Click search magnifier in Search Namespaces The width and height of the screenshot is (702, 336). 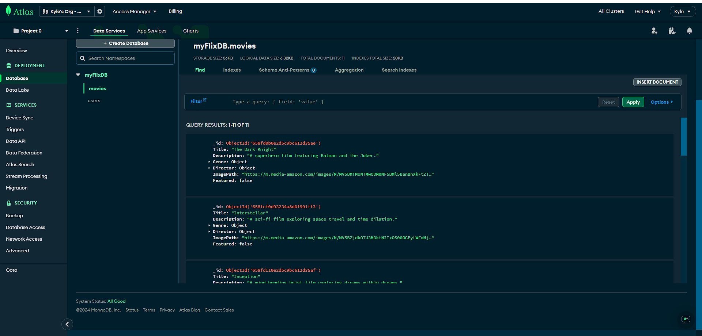[83, 58]
